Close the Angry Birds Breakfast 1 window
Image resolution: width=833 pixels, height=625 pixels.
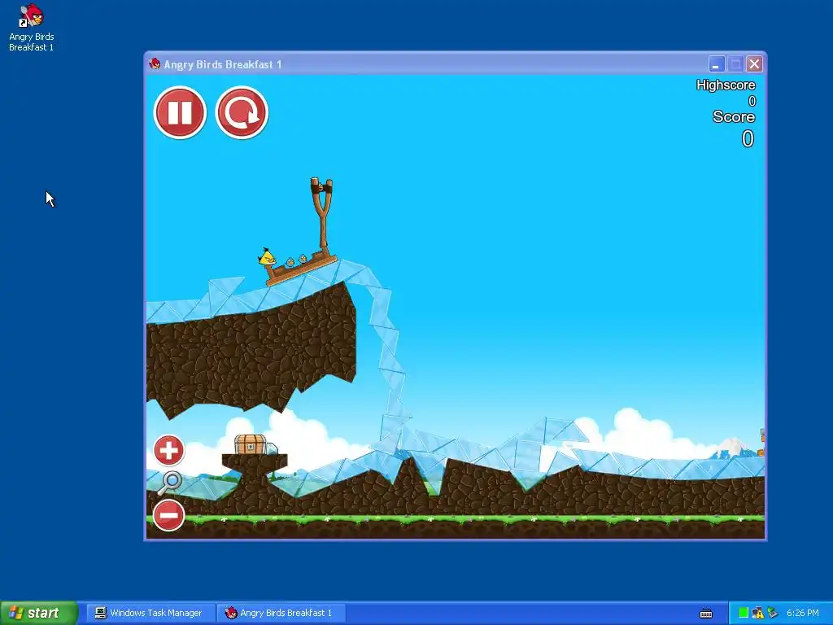(754, 64)
